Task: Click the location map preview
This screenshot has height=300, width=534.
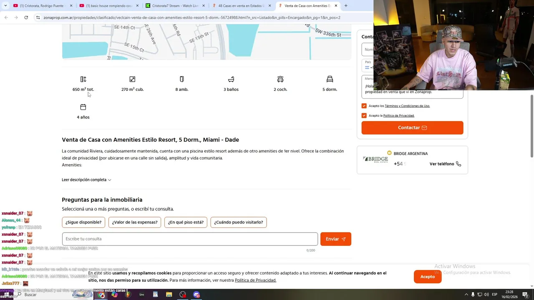Action: [x=207, y=42]
